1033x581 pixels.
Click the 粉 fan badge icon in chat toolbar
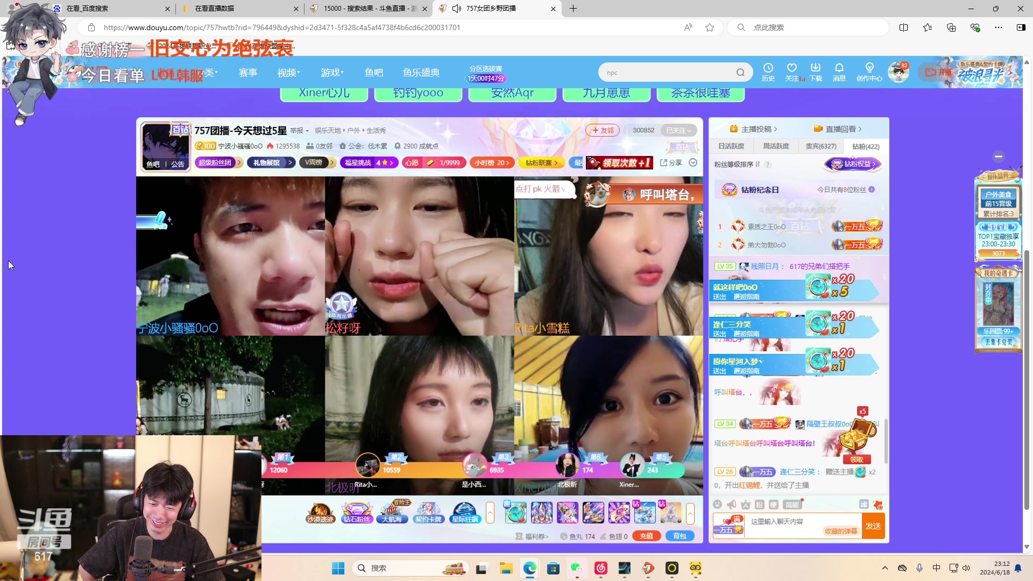point(759,505)
